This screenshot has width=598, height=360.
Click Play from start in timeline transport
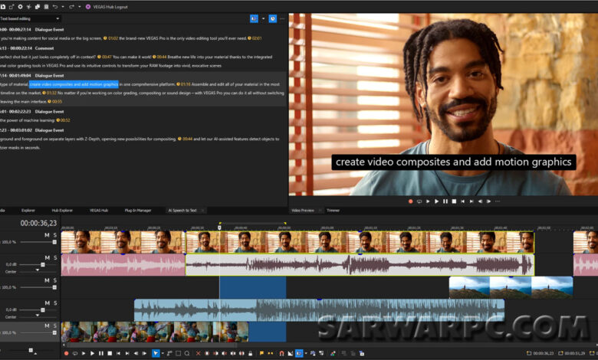pos(84,354)
